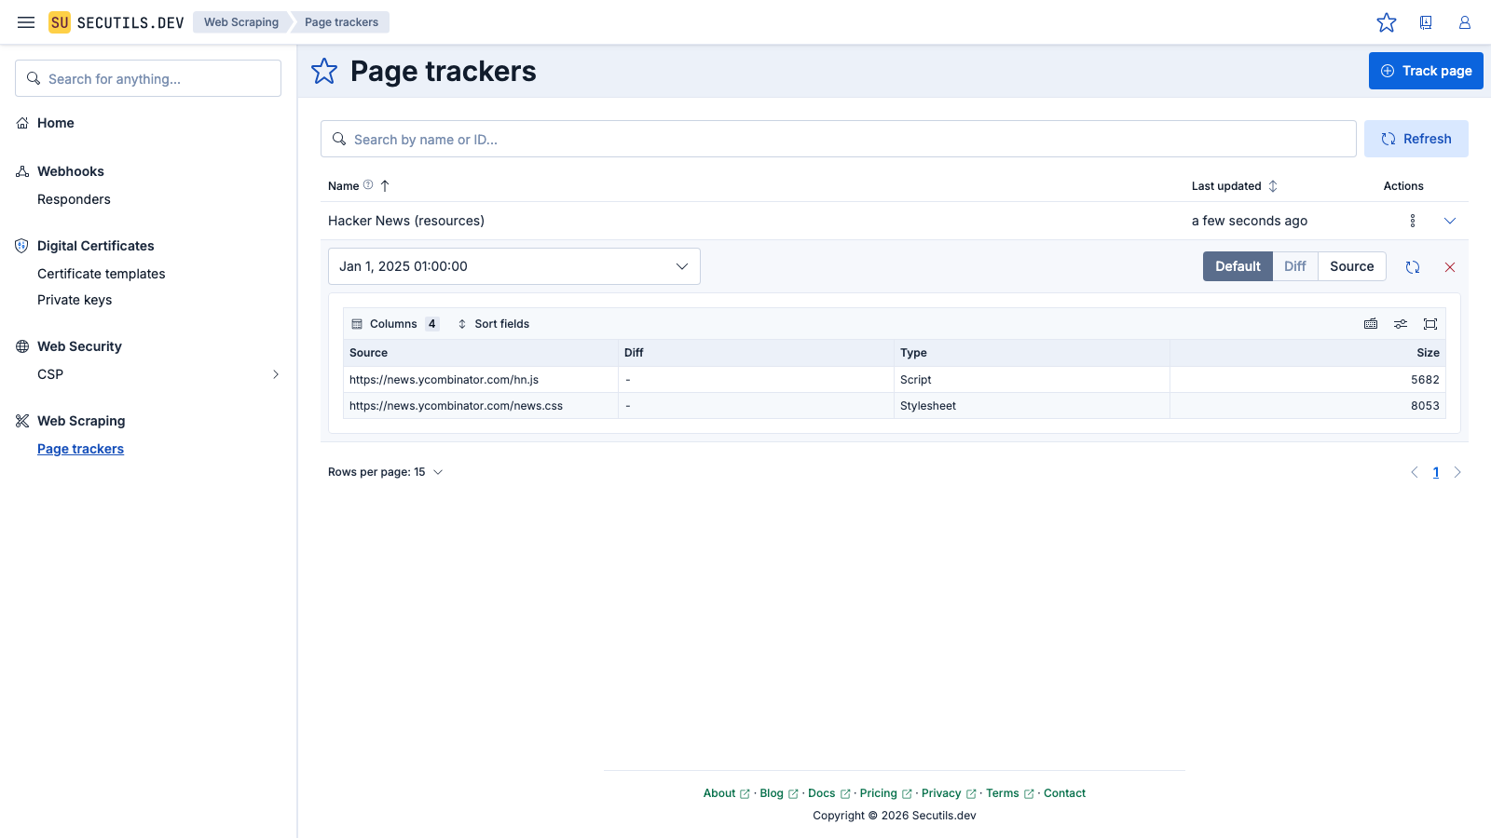Toggle full screen mode for data grid
The image size is (1491, 838).
point(1430,324)
